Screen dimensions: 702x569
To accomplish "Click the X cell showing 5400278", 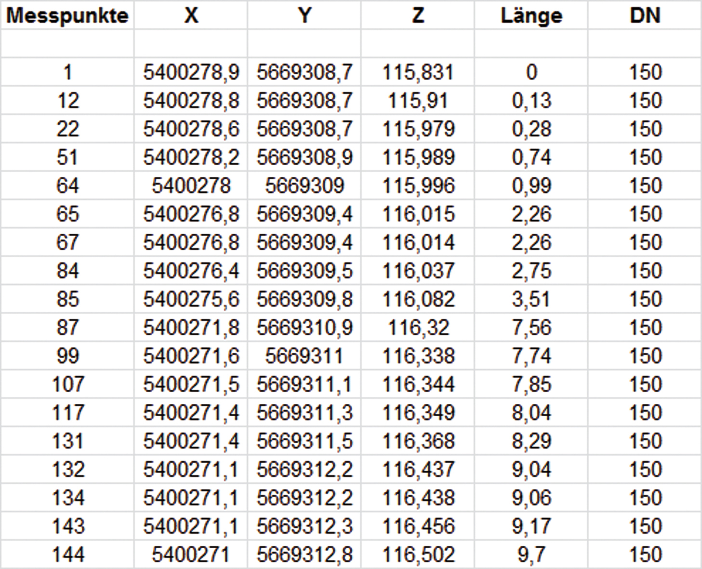I will point(191,186).
